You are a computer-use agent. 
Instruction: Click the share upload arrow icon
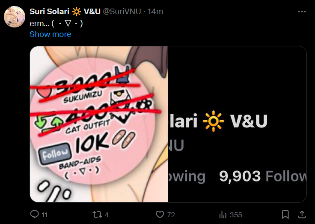302,215
